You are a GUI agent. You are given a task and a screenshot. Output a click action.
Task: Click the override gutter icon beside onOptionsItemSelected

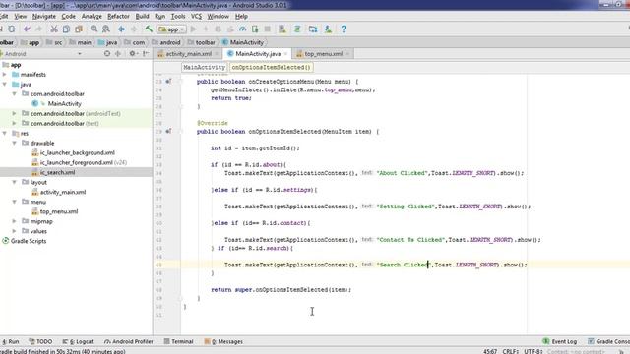(168, 131)
